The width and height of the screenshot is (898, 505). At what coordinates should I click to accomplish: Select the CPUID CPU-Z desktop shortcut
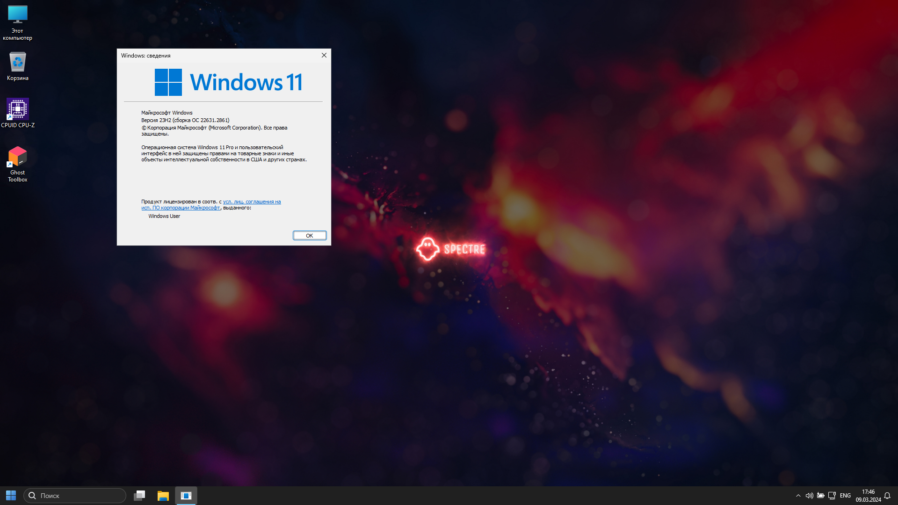tap(17, 113)
